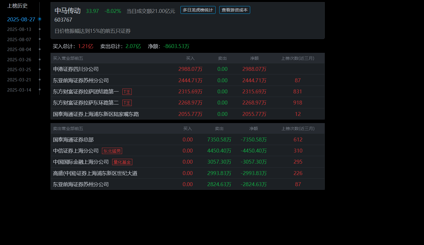Screen dimensions: 424x245
Task: Select history date 2025-08-27
Action: (21, 20)
